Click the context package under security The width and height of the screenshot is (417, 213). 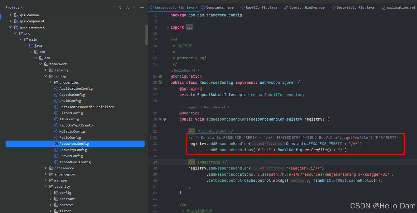[x=66, y=205]
